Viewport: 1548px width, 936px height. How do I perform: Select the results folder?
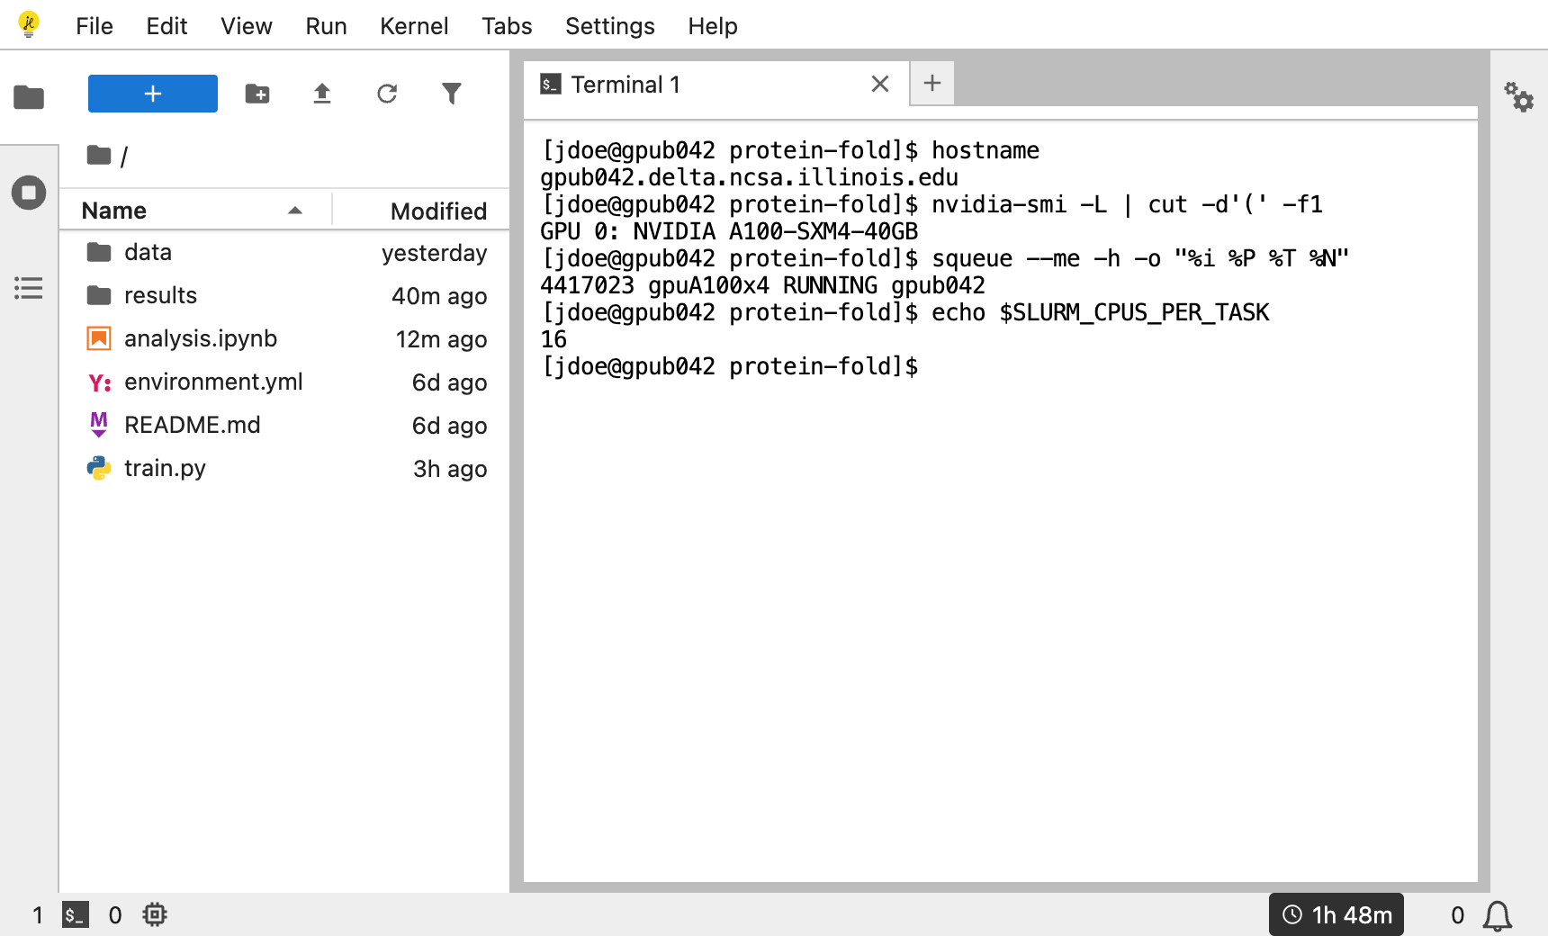coord(284,296)
